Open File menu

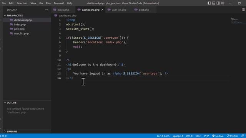coord(4,3)
